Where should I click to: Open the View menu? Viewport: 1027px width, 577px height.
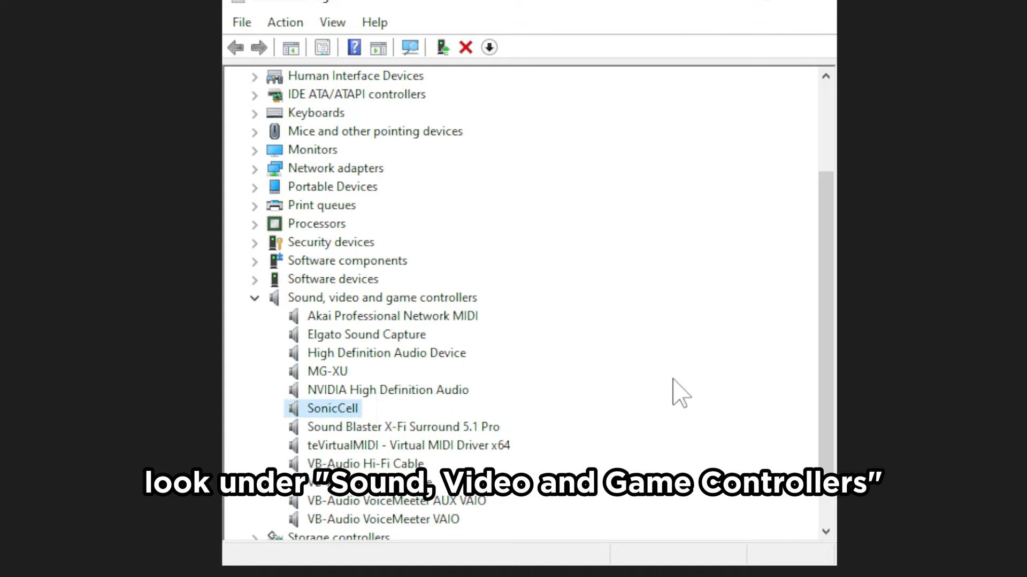click(x=332, y=22)
